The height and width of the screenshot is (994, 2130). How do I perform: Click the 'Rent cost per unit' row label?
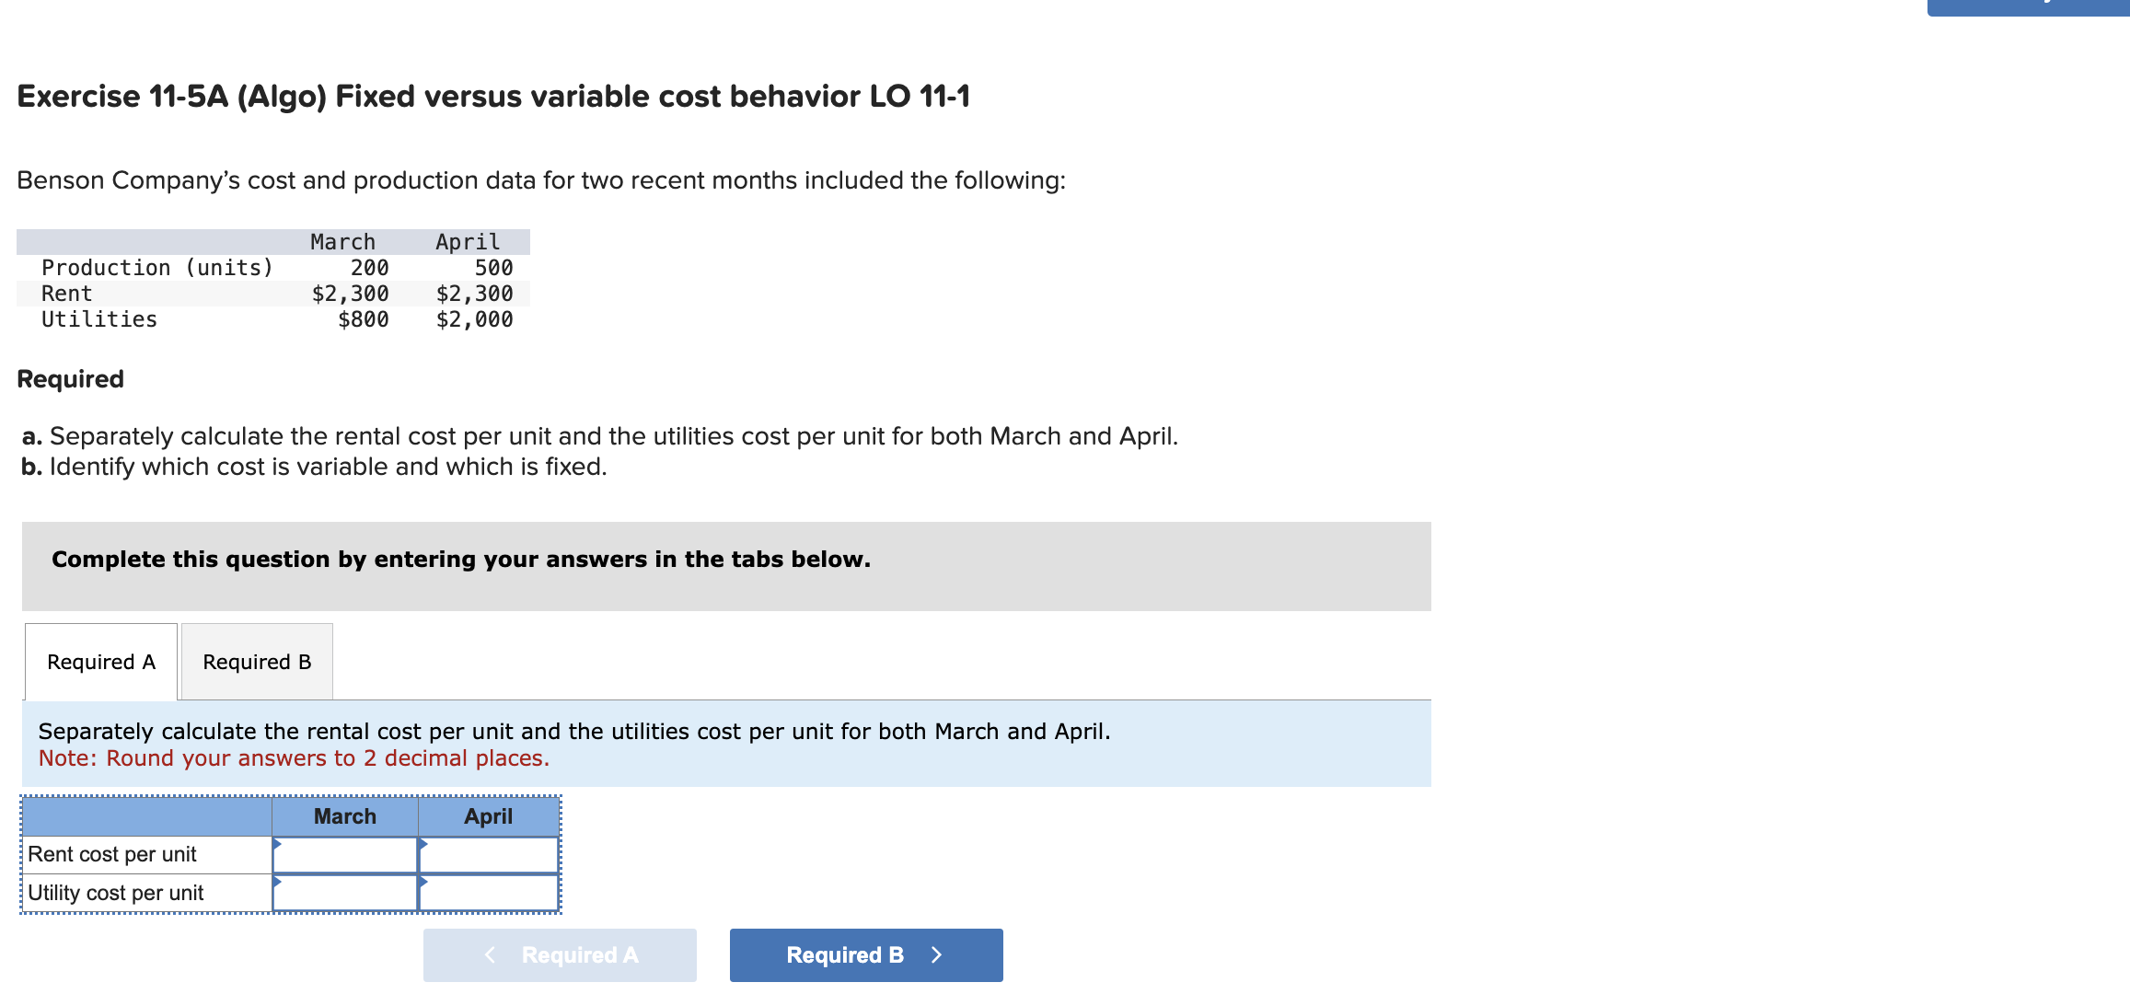(x=112, y=855)
